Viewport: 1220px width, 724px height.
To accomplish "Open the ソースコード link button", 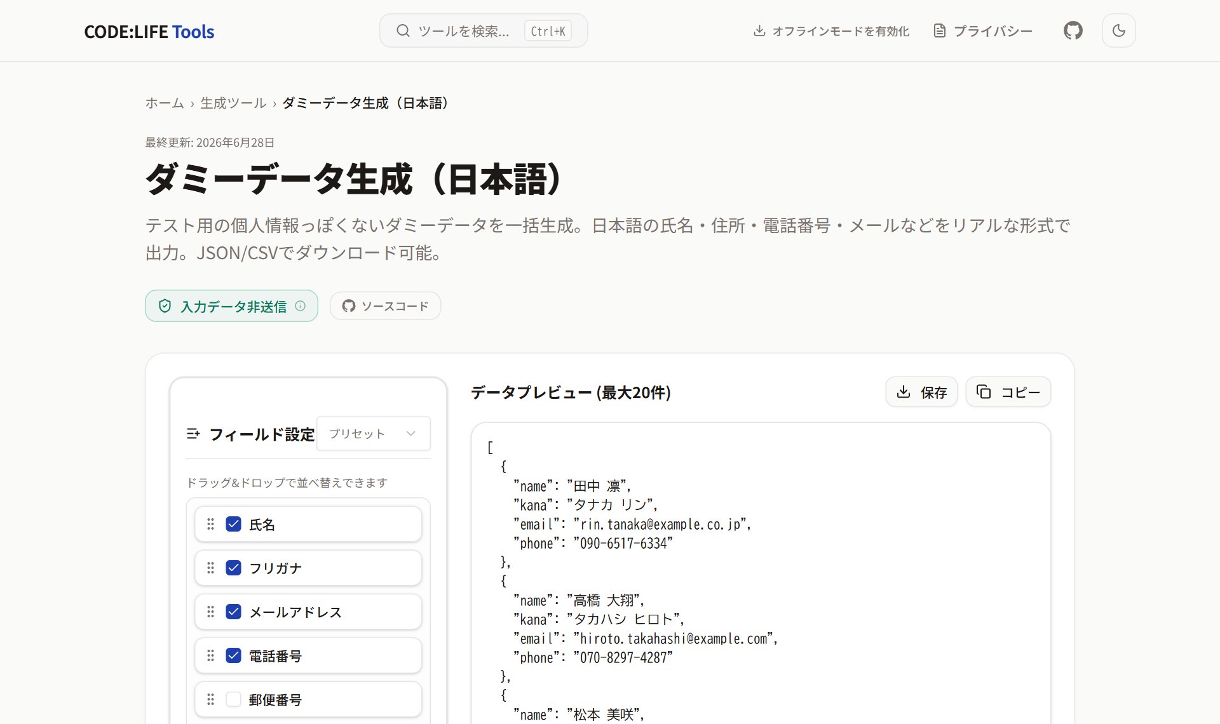I will coord(385,306).
